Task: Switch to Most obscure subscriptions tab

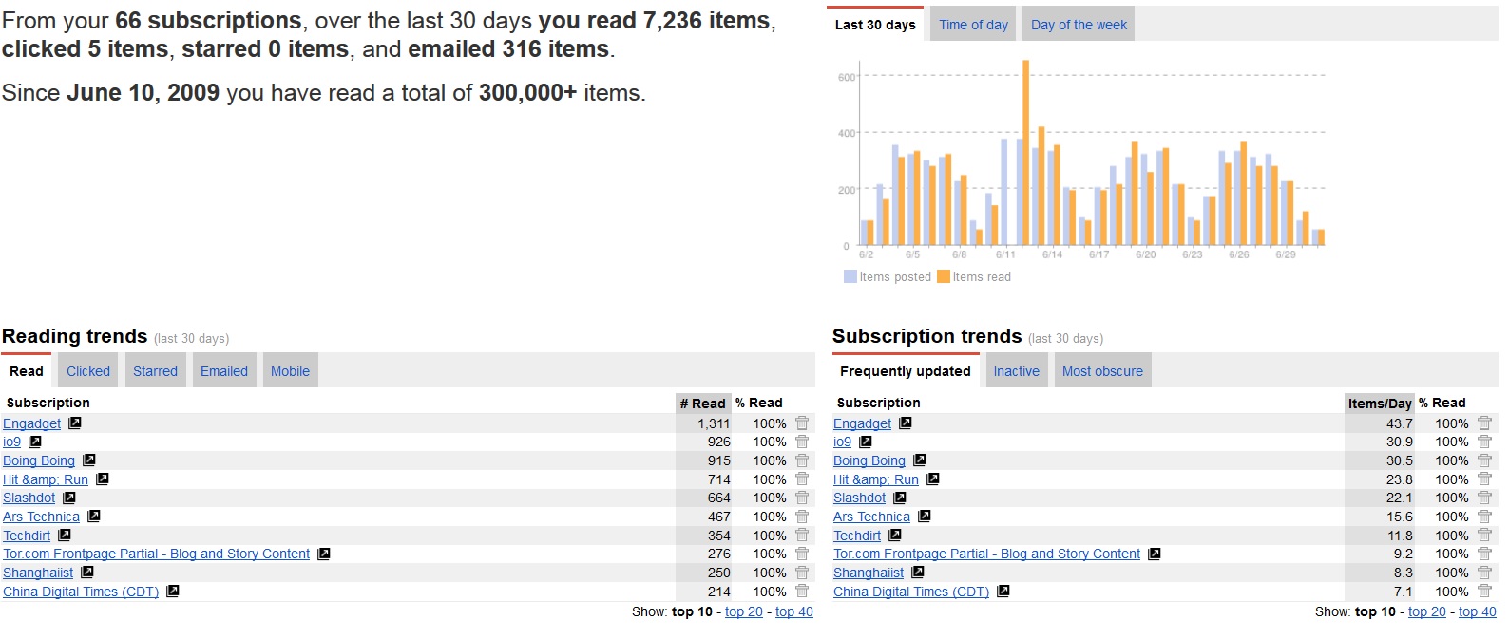Action: click(x=1102, y=371)
